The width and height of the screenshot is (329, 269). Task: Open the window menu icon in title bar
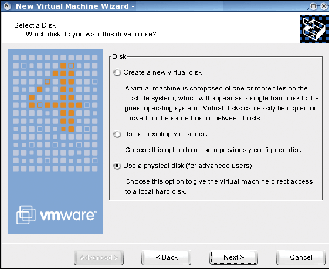tap(7, 6)
